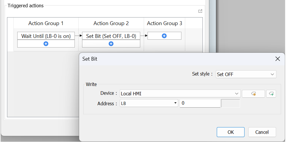Image resolution: width=286 pixels, height=142 pixels.
Task: Cancel the Set Bit dialog
Action: (x=262, y=132)
